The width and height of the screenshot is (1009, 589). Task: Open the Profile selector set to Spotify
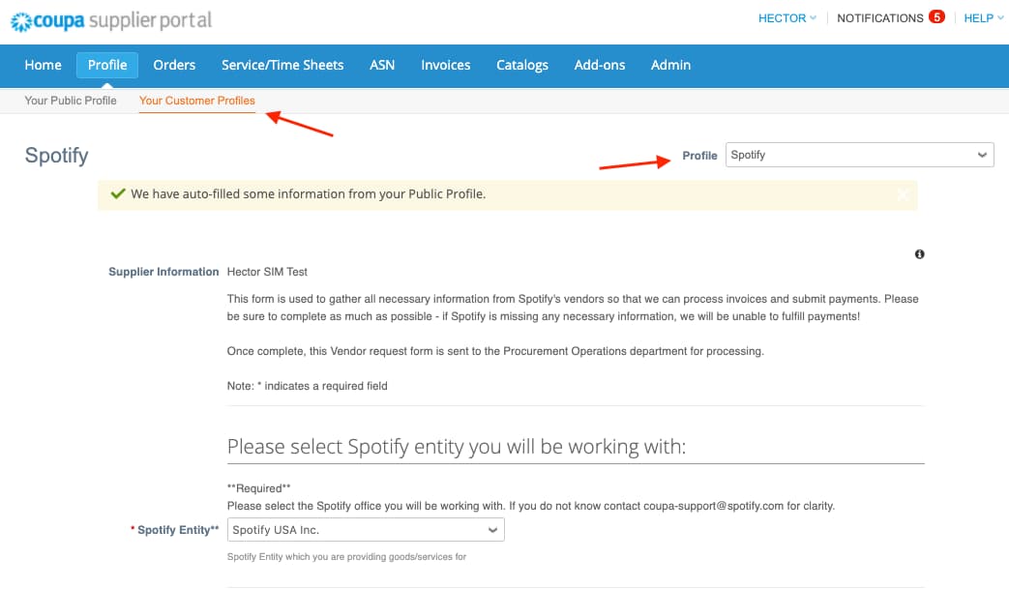coord(859,155)
